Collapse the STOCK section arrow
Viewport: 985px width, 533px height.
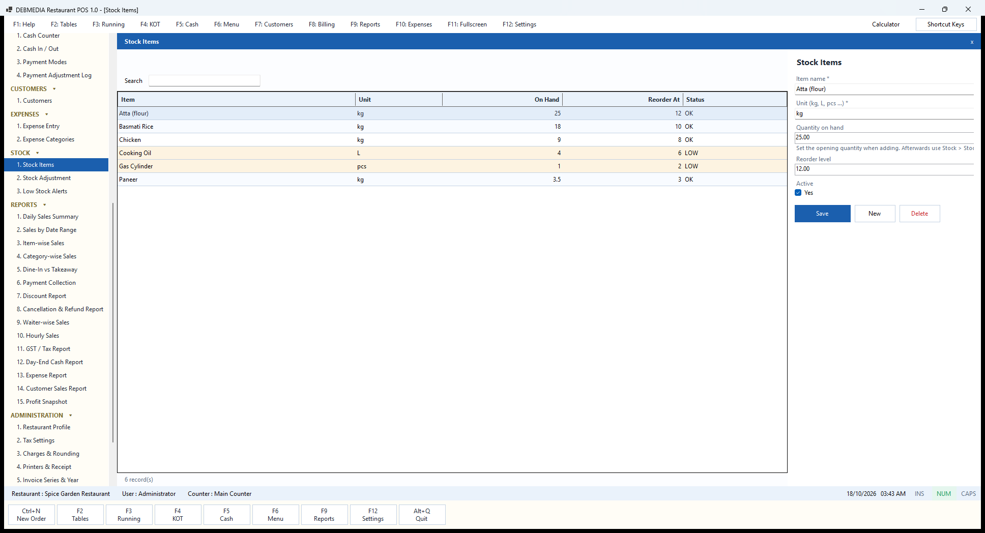tap(38, 153)
